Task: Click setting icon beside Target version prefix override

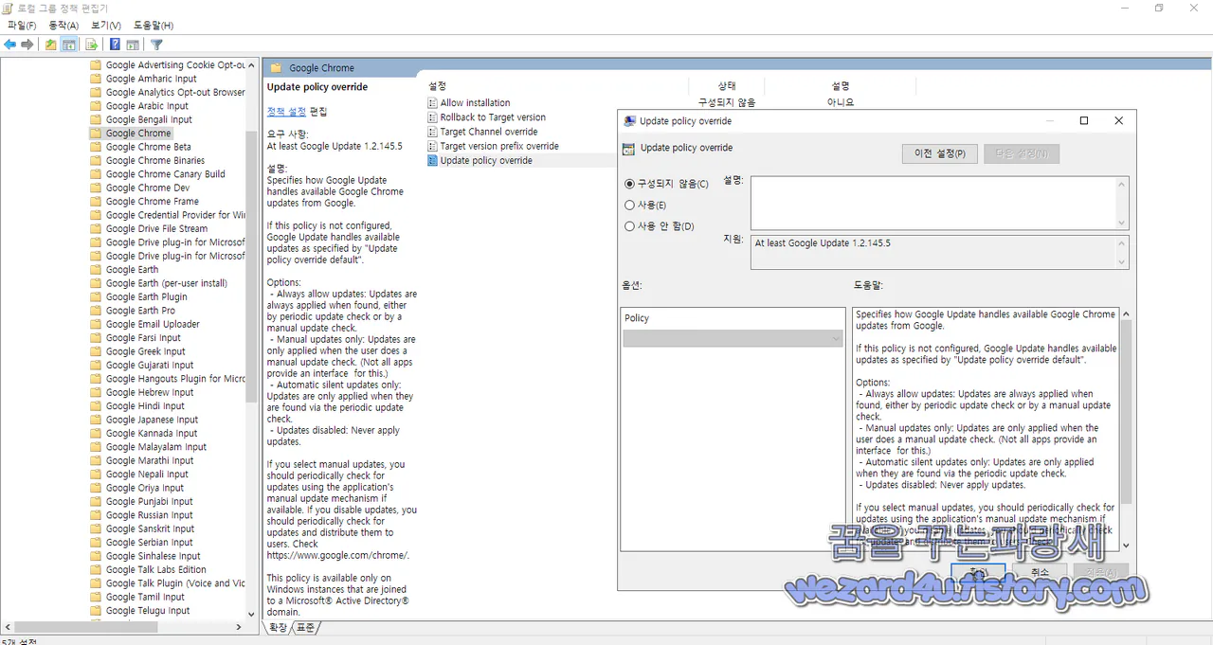Action: click(x=433, y=146)
